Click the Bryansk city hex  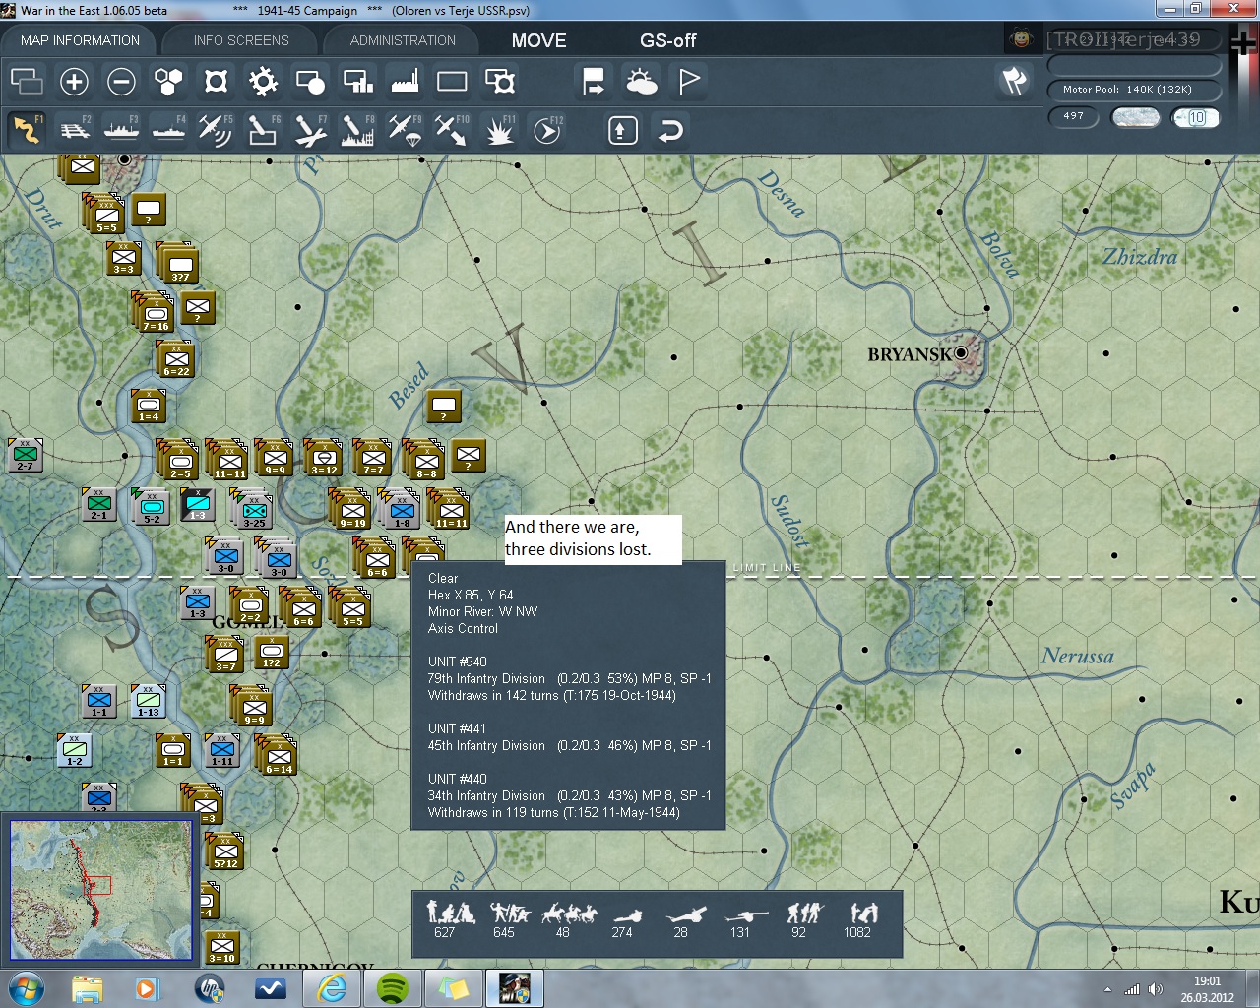[962, 352]
